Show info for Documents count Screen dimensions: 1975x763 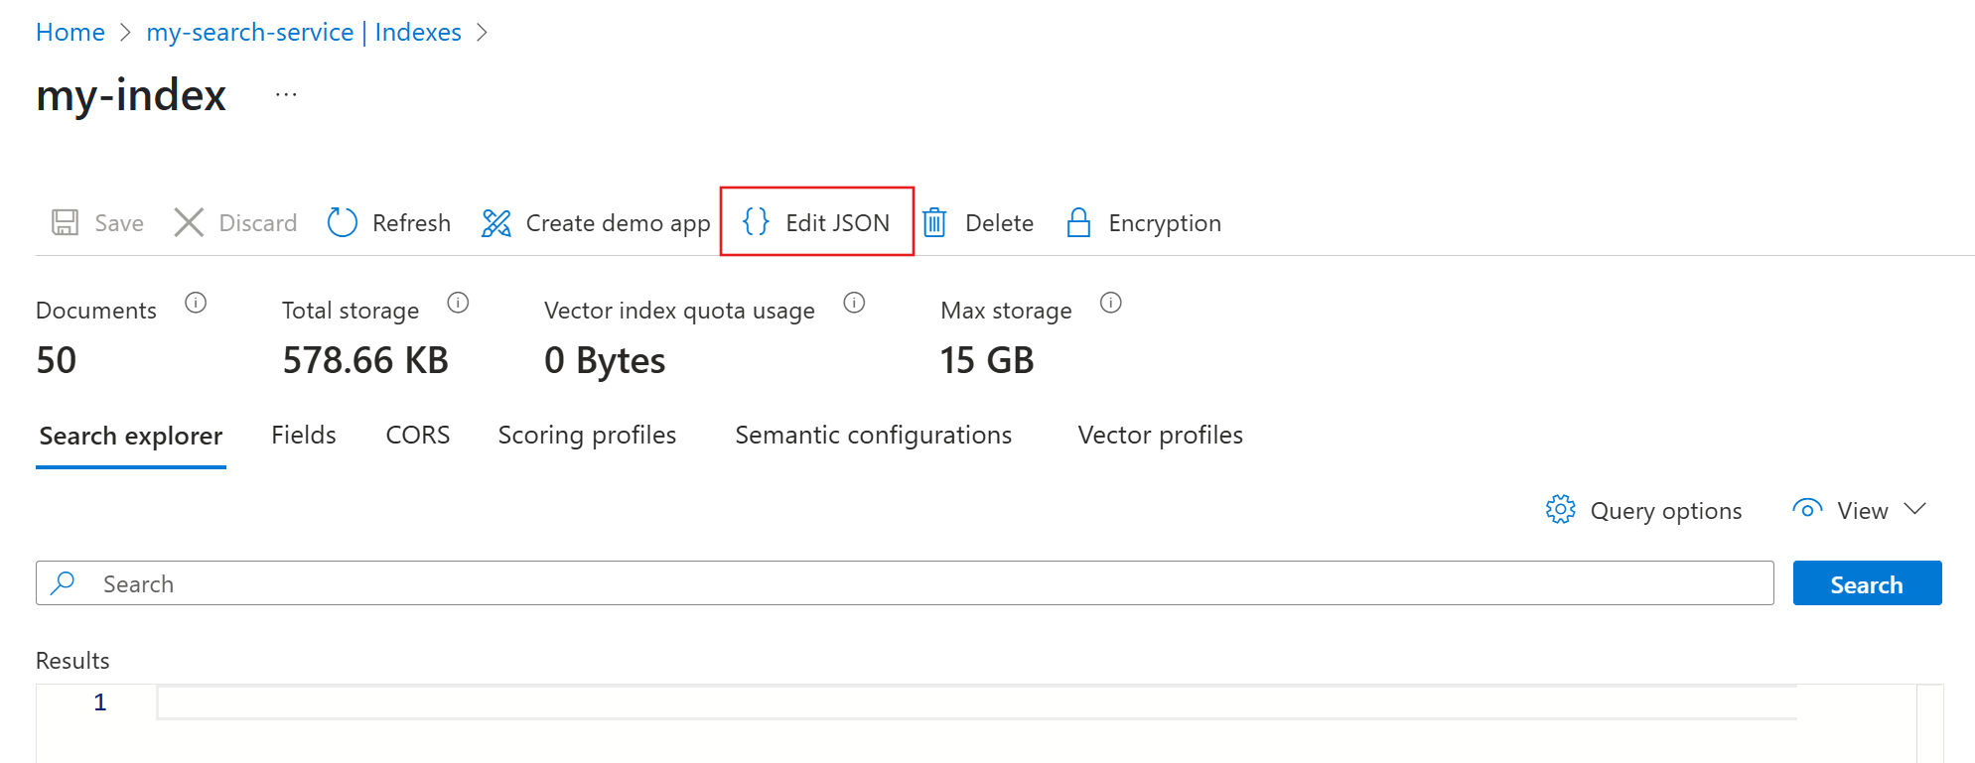click(196, 303)
